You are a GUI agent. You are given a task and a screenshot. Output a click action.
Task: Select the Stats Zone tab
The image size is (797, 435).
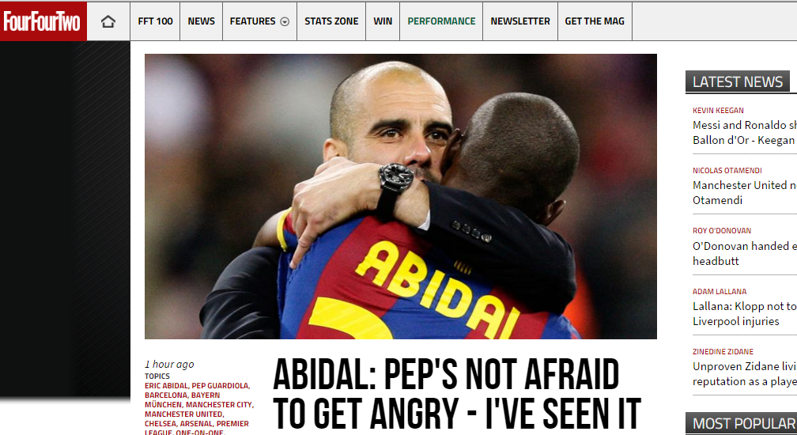(331, 21)
